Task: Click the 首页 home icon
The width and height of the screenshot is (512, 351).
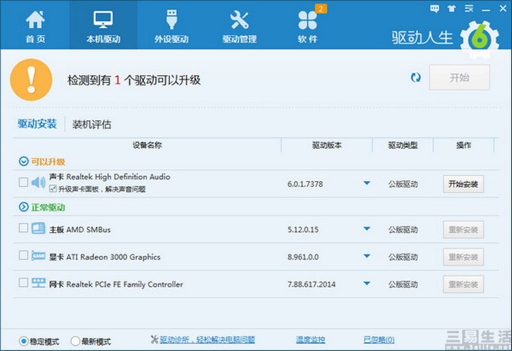Action: tap(34, 20)
